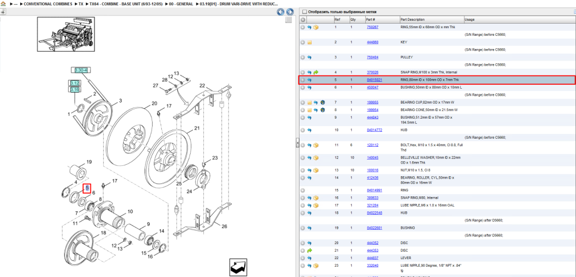This screenshot has height=277, width=576.
Task: Click blue arrow icon in LEVER row
Action: point(309,258)
